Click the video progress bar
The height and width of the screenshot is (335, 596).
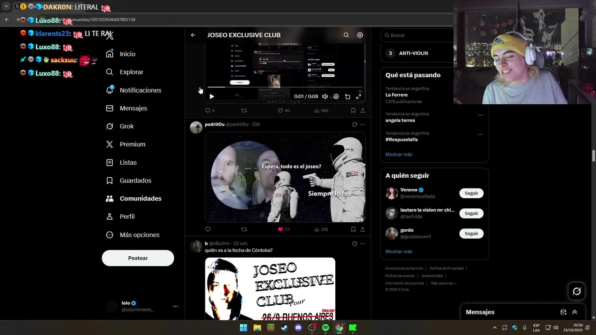pos(285,87)
